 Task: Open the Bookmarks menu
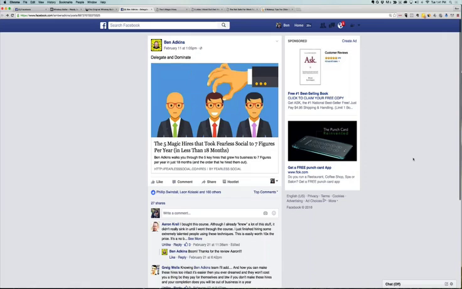pyautogui.click(x=65, y=2)
